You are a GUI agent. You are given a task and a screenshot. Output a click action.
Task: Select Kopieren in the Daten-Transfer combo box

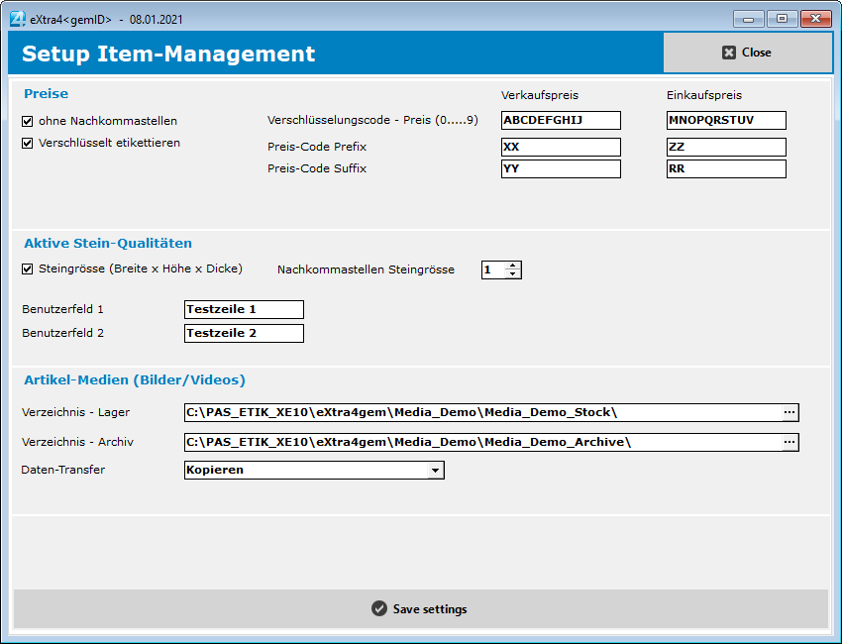click(x=297, y=471)
